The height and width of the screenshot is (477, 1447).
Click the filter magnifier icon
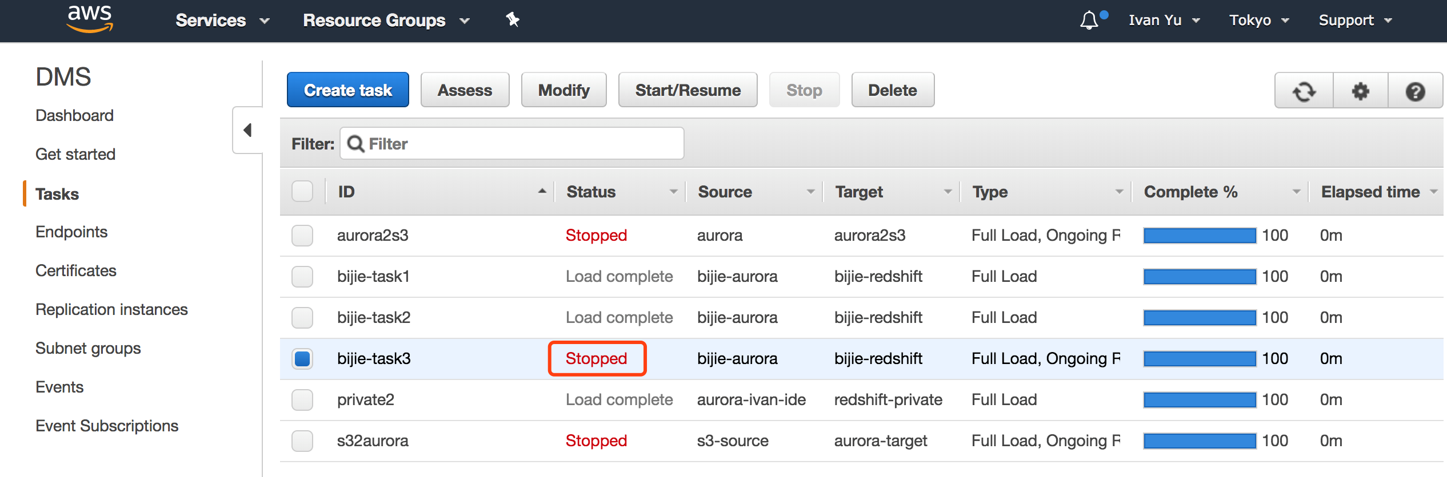click(355, 144)
